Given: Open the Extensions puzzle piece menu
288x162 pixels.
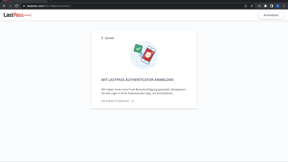Looking at the screenshot, I should pyautogui.click(x=265, y=6).
